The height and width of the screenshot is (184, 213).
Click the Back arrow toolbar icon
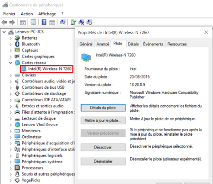coord(4,23)
